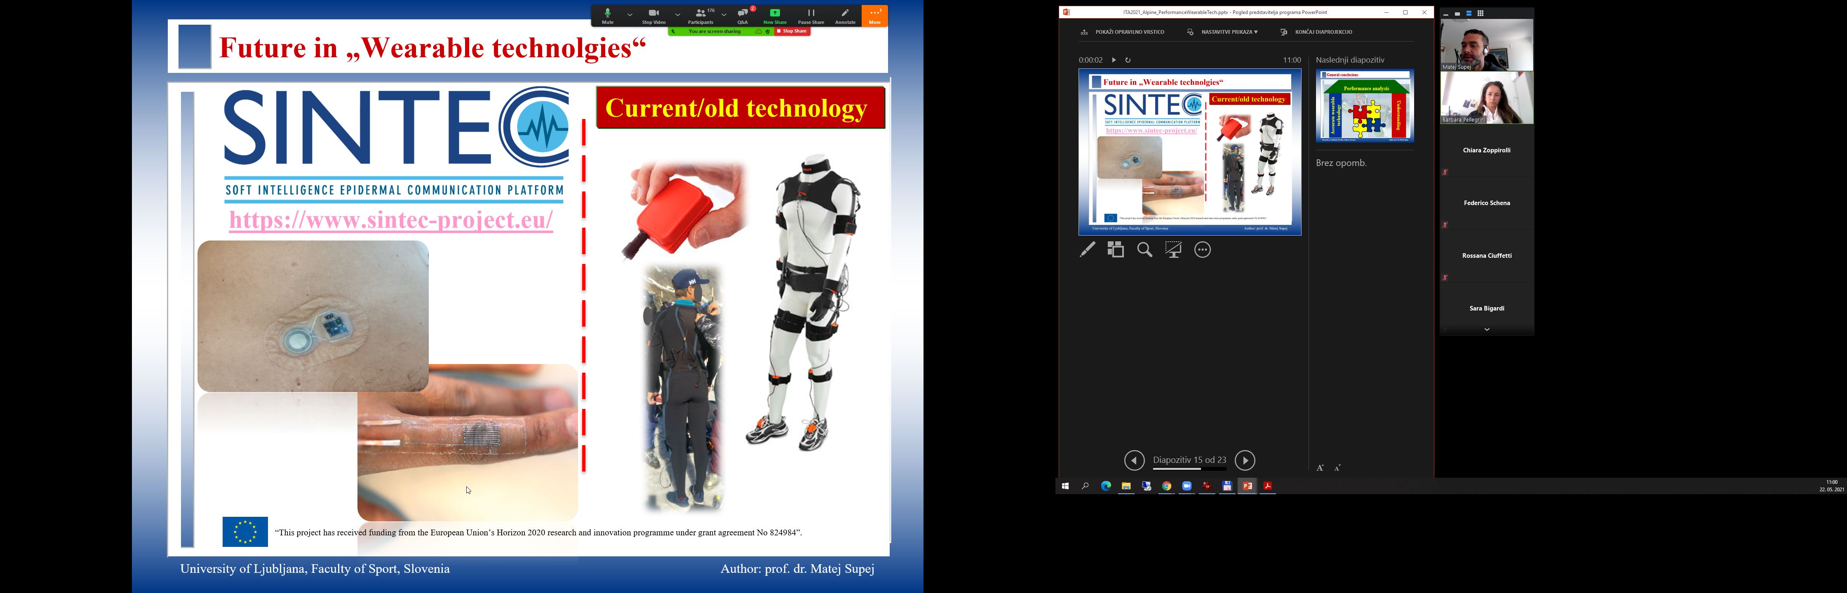This screenshot has height=593, width=1847.
Task: Open Google Chrome from taskbar
Action: click(1167, 486)
